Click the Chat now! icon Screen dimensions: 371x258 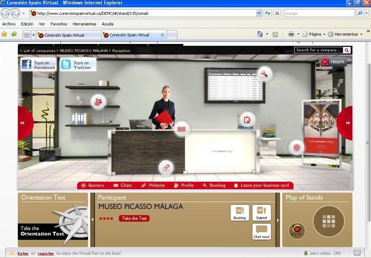point(261,232)
